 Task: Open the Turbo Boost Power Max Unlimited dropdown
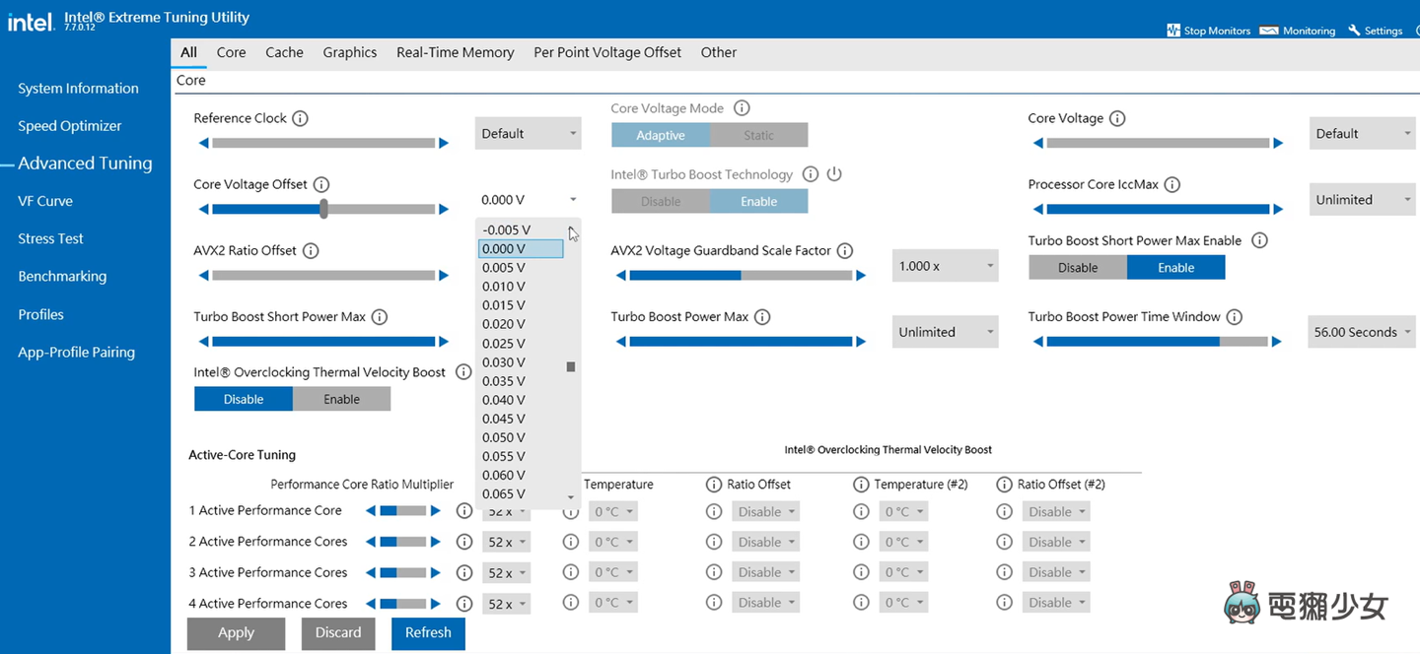pyautogui.click(x=945, y=332)
